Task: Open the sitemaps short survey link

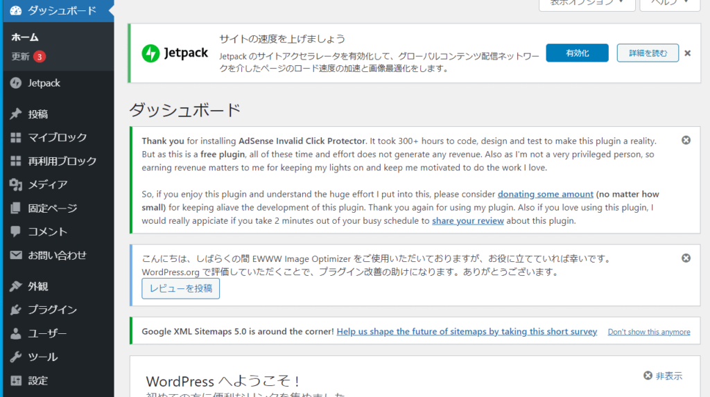Action: (467, 331)
